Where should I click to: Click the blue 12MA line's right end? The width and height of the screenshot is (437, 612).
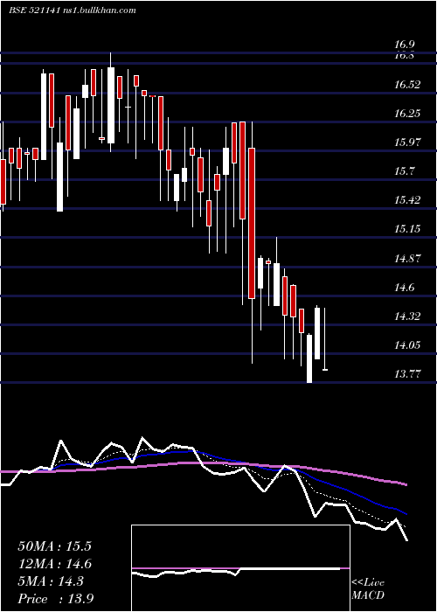pyautogui.click(x=406, y=514)
